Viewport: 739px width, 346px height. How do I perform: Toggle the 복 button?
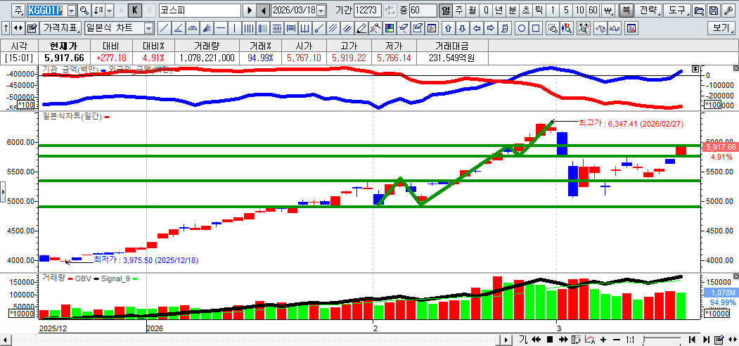coord(625,11)
